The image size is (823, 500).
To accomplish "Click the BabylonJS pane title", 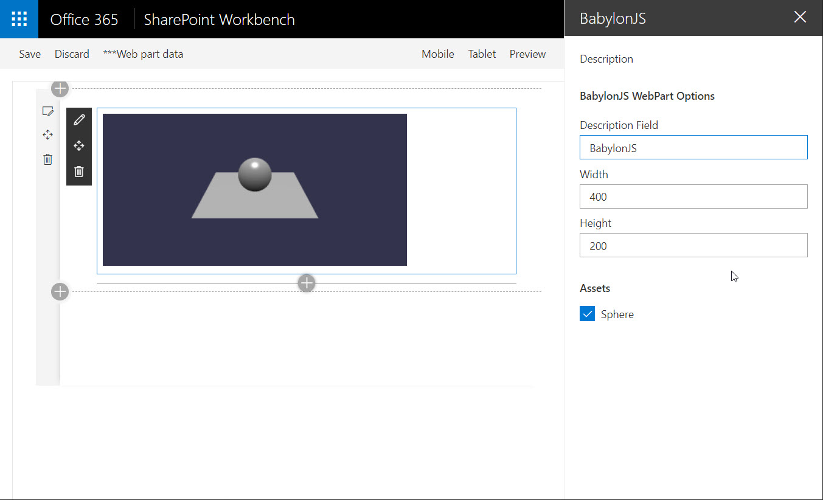I will pyautogui.click(x=613, y=19).
